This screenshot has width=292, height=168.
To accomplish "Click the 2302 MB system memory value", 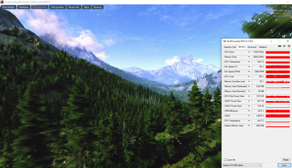I will 258,126.
